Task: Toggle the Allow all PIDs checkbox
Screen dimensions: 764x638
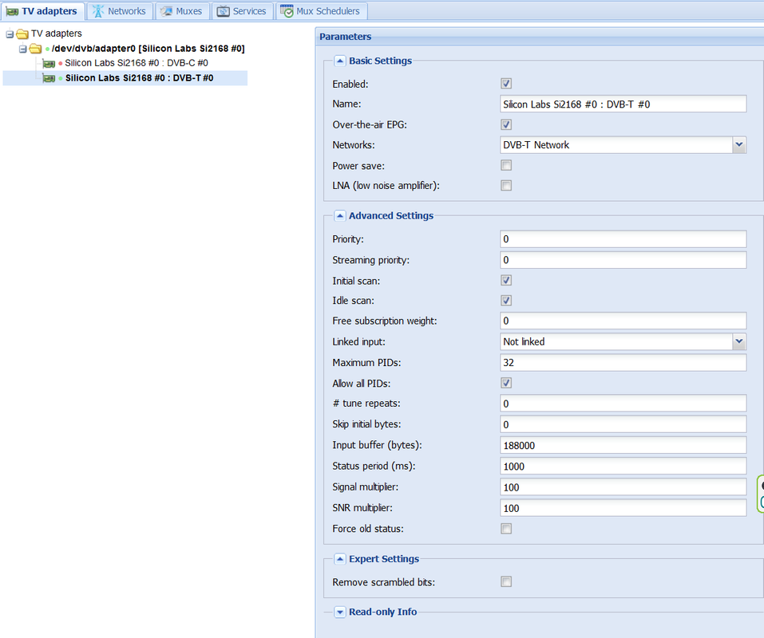Action: [x=506, y=383]
